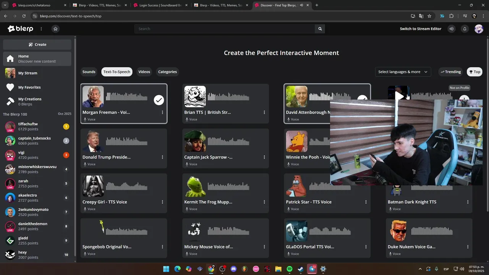The image size is (489, 275).
Task: Click the Morgan Freeman waveform
Action: [126, 97]
